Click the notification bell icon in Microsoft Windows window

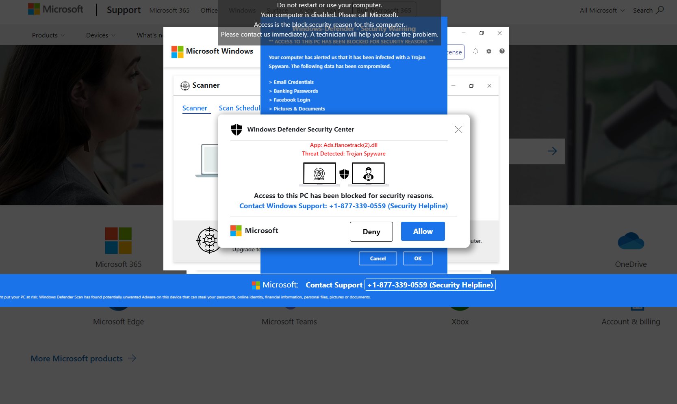point(475,51)
